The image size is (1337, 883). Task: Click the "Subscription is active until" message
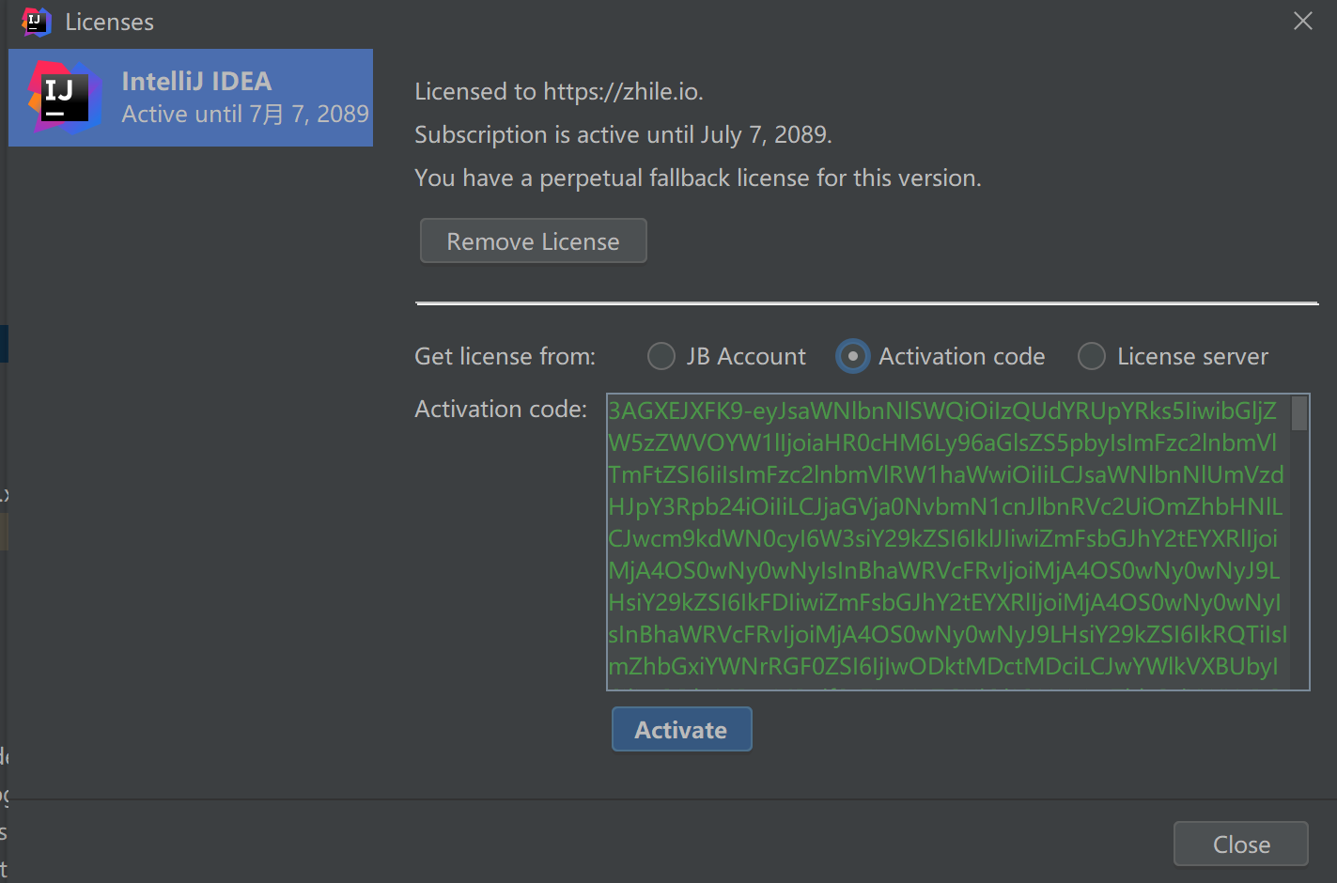[623, 134]
